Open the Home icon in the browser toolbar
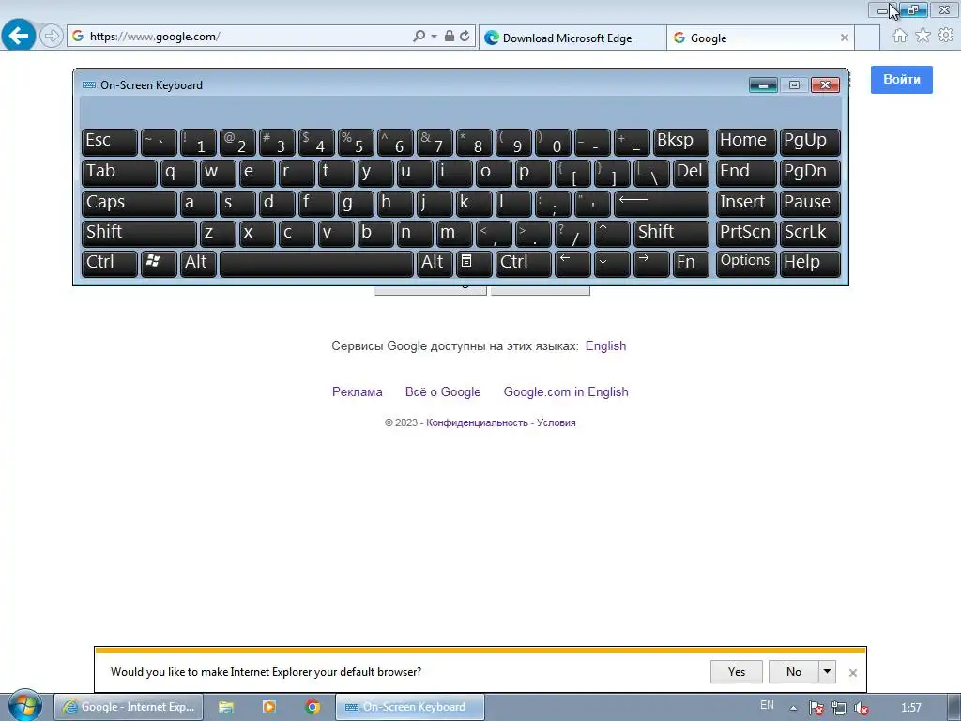 click(900, 36)
